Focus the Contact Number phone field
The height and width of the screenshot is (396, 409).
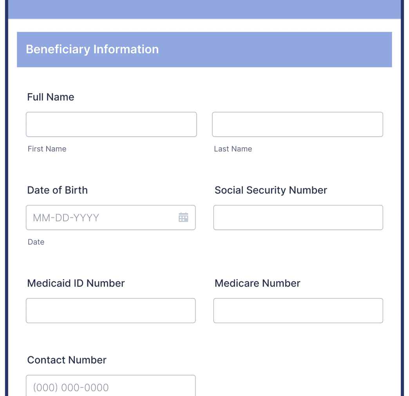click(110, 387)
